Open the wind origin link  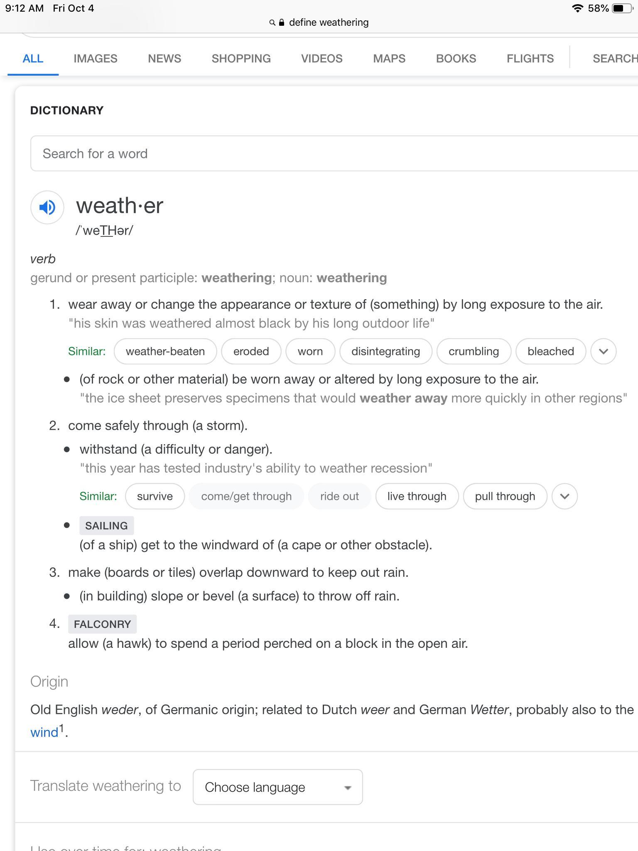[44, 733]
